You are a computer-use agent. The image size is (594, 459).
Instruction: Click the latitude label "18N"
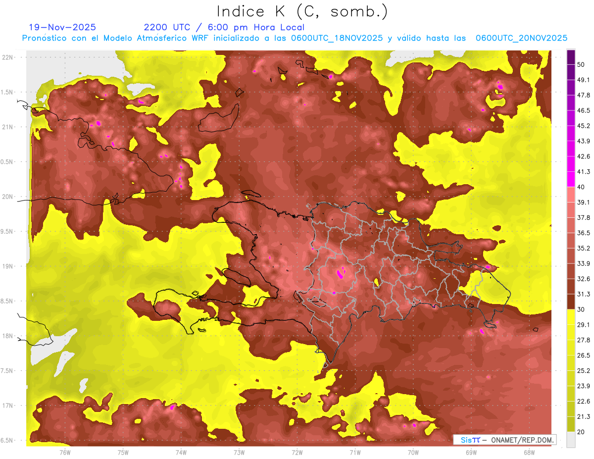click(x=7, y=336)
